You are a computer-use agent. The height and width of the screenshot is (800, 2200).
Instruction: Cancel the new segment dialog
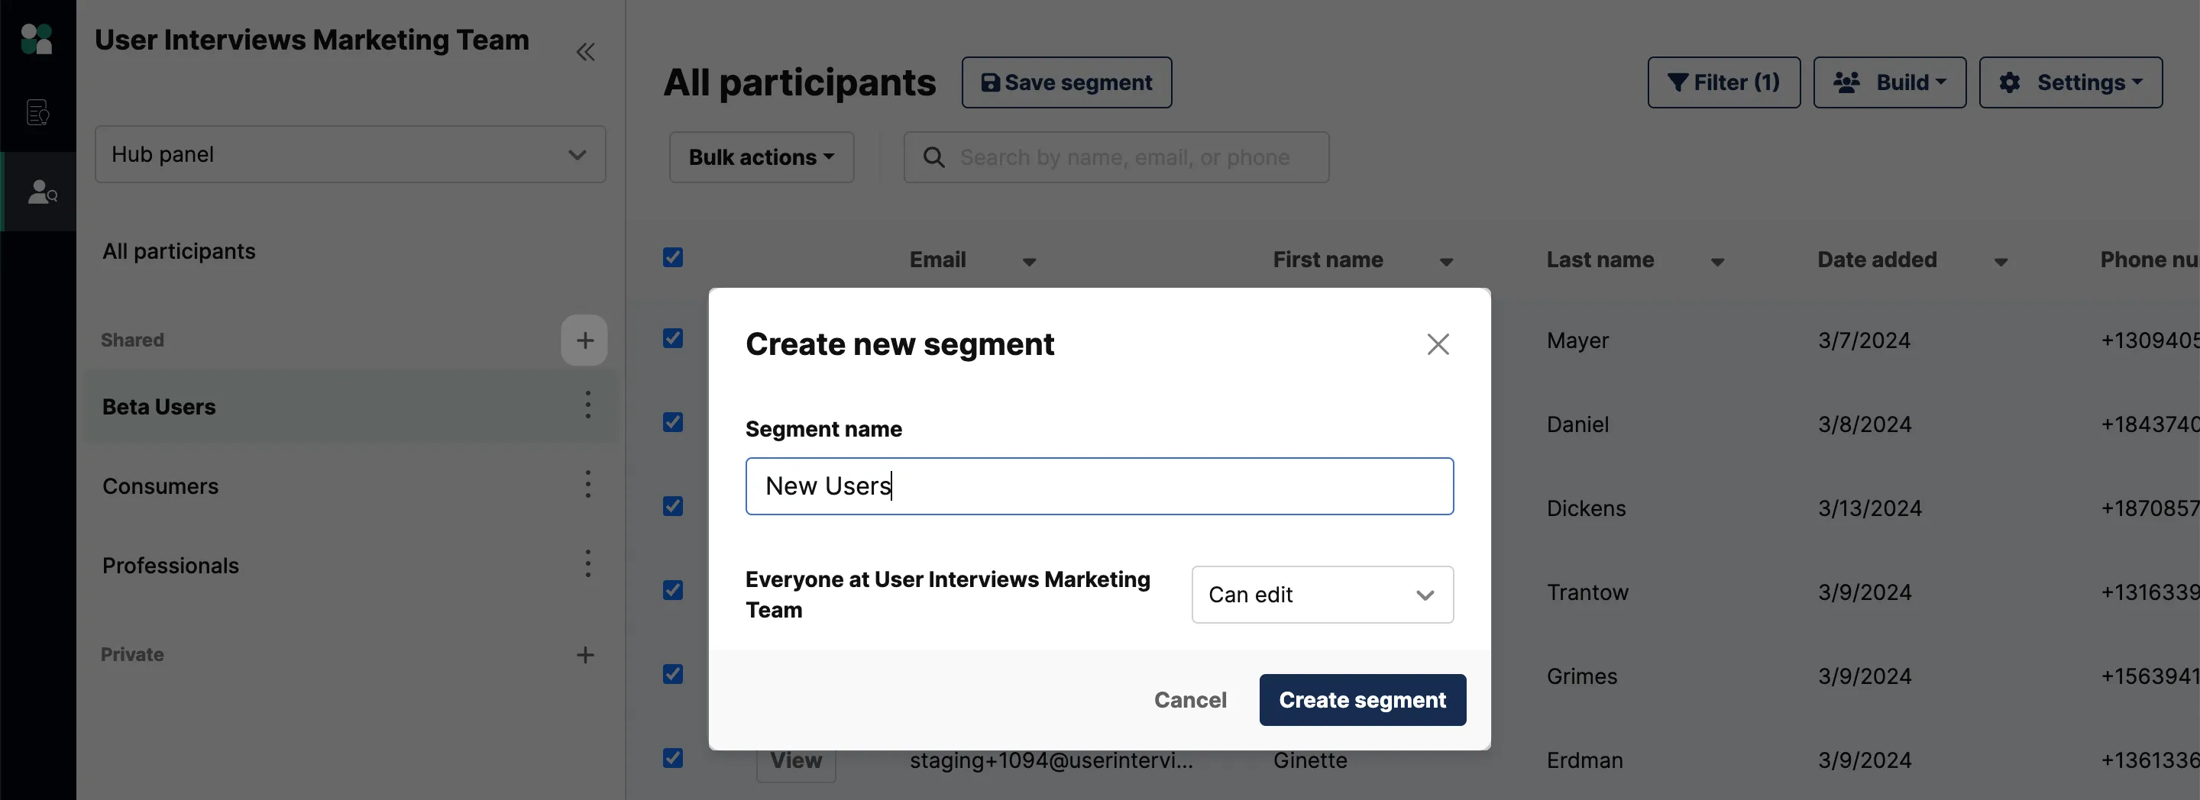pyautogui.click(x=1189, y=700)
